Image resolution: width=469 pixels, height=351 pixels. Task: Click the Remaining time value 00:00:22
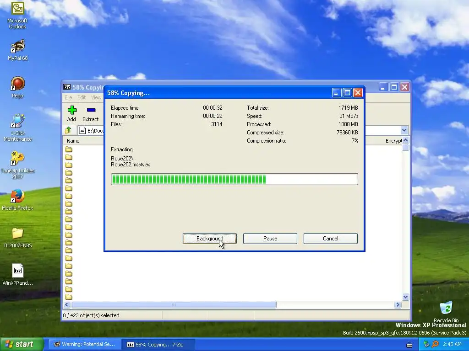pos(213,116)
